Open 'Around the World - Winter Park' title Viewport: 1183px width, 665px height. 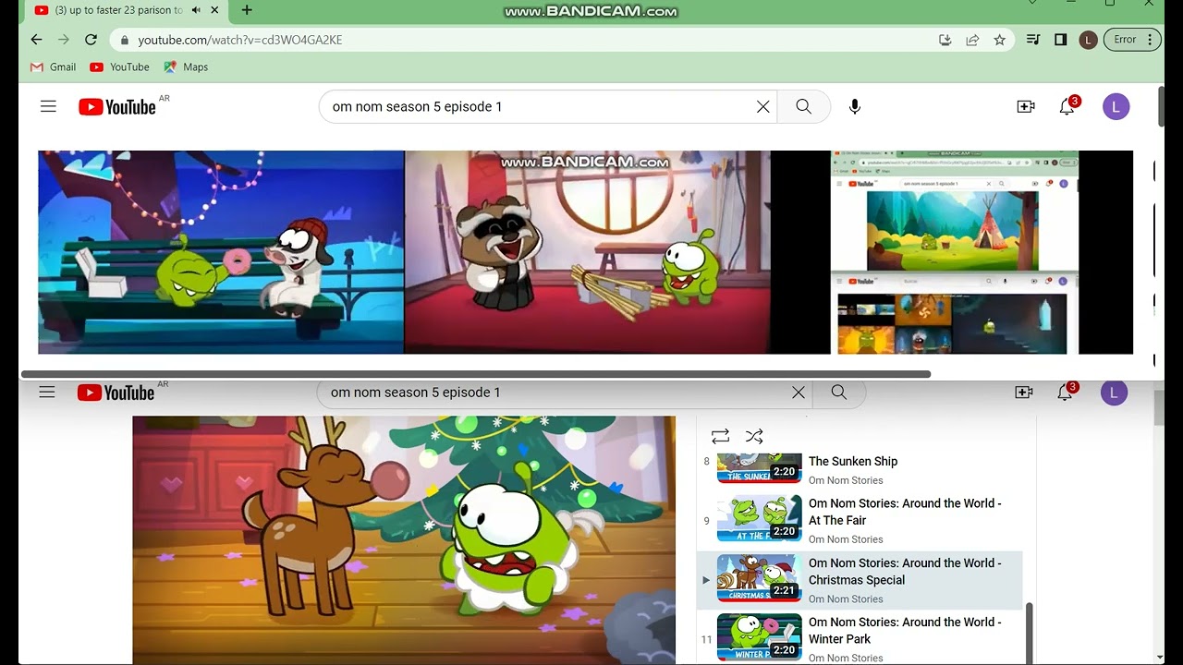(x=905, y=630)
